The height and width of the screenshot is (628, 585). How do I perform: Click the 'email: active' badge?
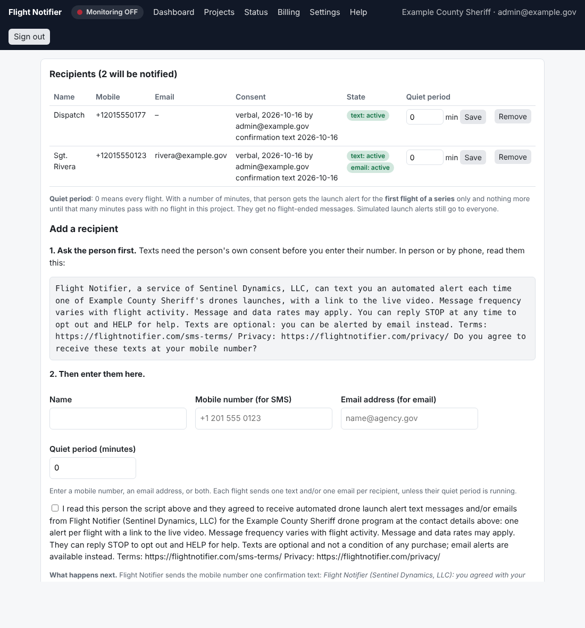click(370, 168)
